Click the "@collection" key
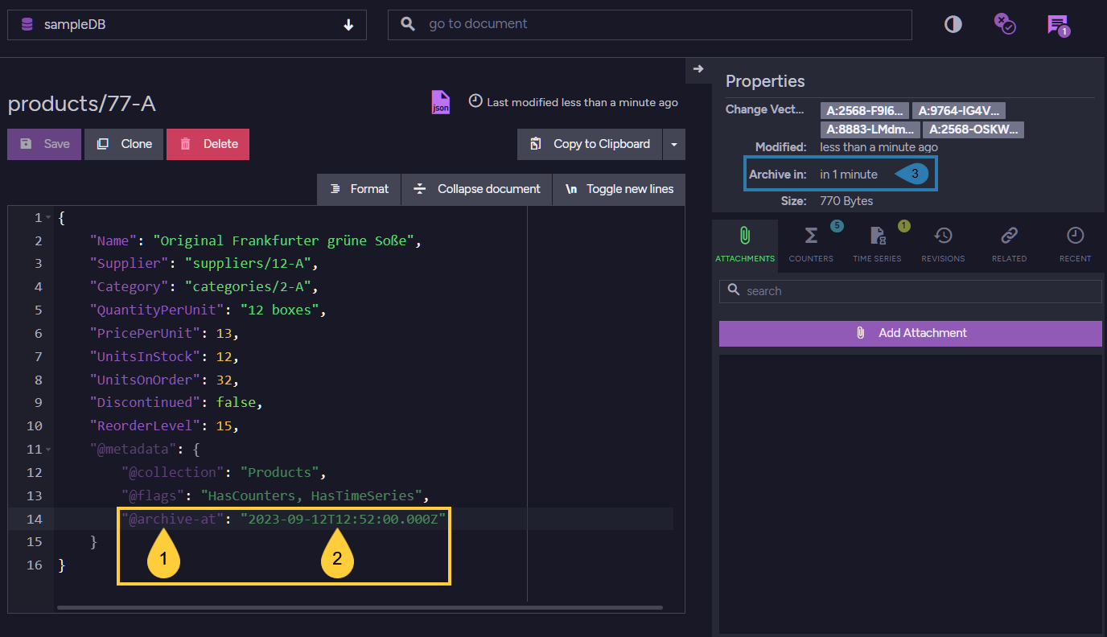 point(173,473)
